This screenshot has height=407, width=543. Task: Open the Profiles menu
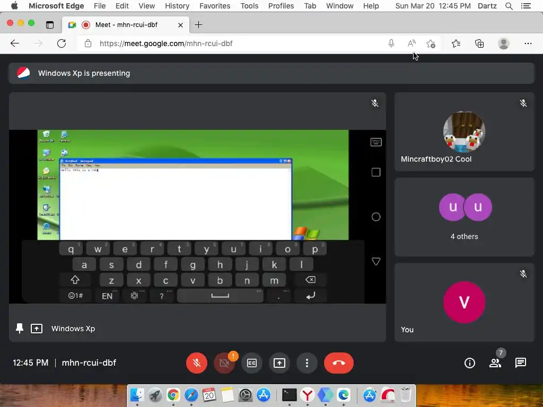281,6
